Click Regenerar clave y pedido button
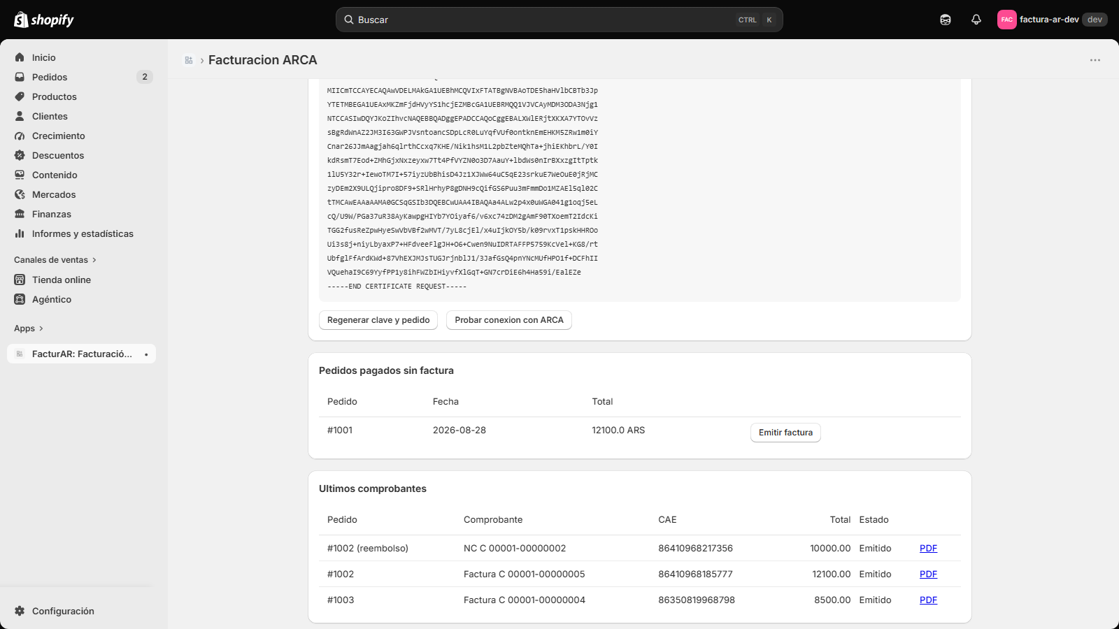This screenshot has height=629, width=1119. click(378, 320)
